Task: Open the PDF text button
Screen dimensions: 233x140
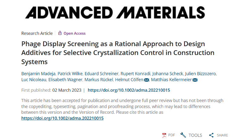Action: pos(171,135)
